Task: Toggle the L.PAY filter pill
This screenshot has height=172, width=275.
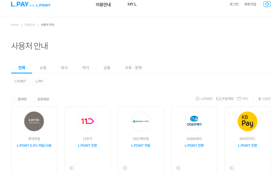Action: click(x=39, y=81)
